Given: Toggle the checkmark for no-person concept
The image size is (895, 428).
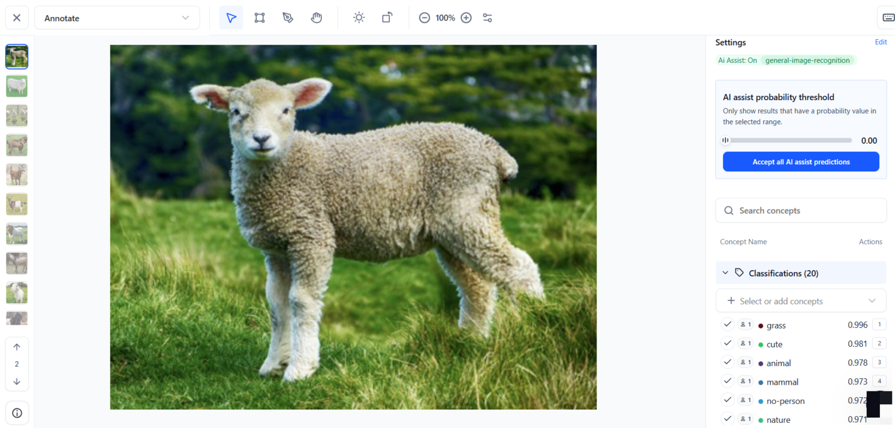Looking at the screenshot, I should click(x=727, y=400).
